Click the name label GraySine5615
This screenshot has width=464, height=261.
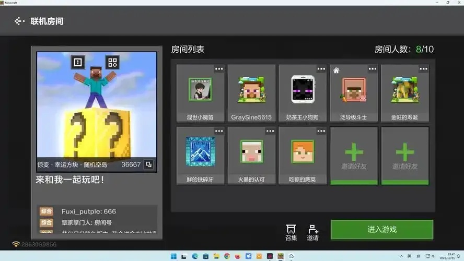tap(251, 117)
